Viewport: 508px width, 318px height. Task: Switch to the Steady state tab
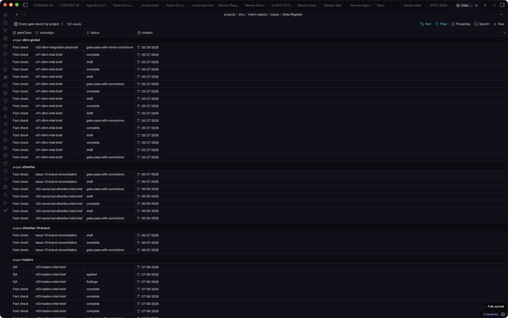coord(412,5)
